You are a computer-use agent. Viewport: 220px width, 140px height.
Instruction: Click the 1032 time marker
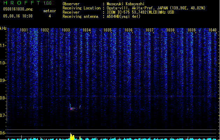pyautogui.click(x=45, y=30)
